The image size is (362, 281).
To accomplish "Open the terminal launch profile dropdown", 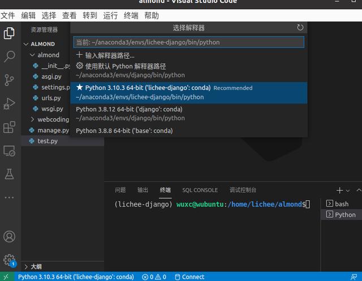I will click(x=348, y=191).
